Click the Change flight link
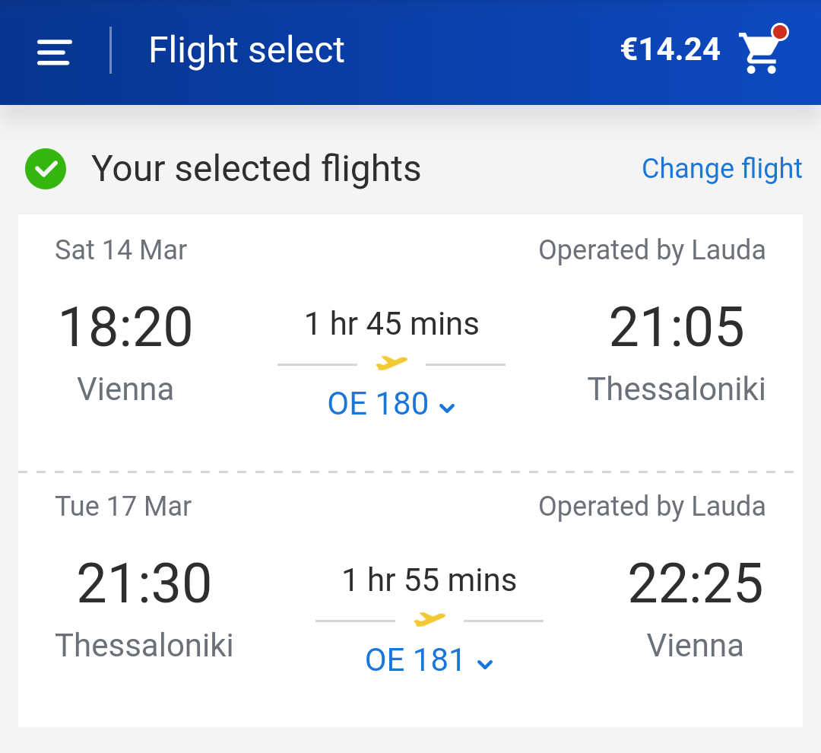 722,169
